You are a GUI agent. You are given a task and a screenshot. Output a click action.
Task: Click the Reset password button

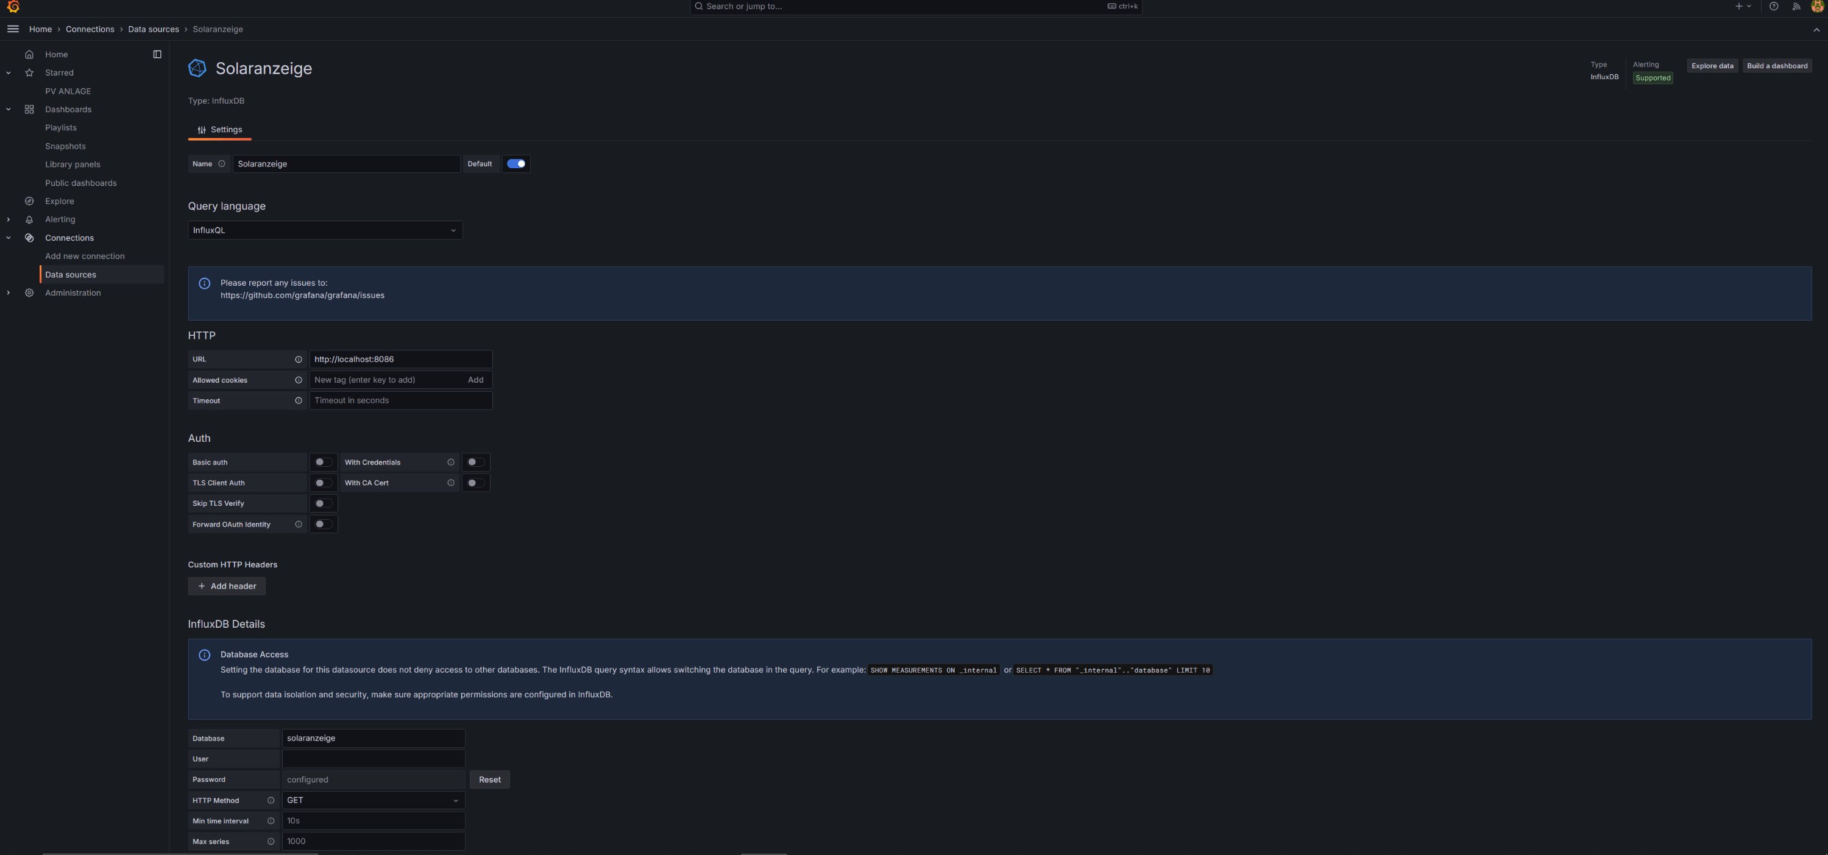coord(489,780)
